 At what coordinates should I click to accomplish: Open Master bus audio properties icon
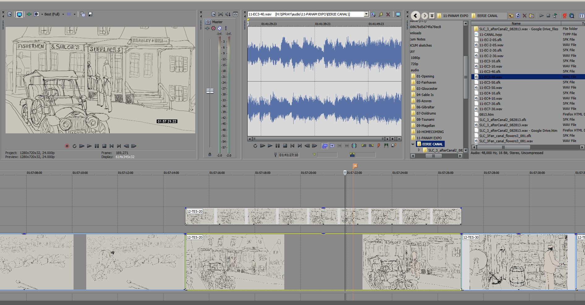click(x=213, y=14)
